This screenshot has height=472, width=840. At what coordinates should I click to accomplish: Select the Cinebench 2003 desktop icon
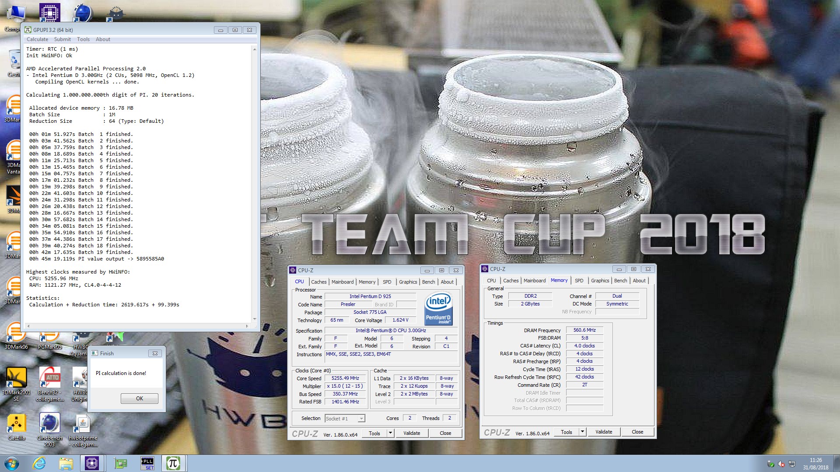pos(49,430)
